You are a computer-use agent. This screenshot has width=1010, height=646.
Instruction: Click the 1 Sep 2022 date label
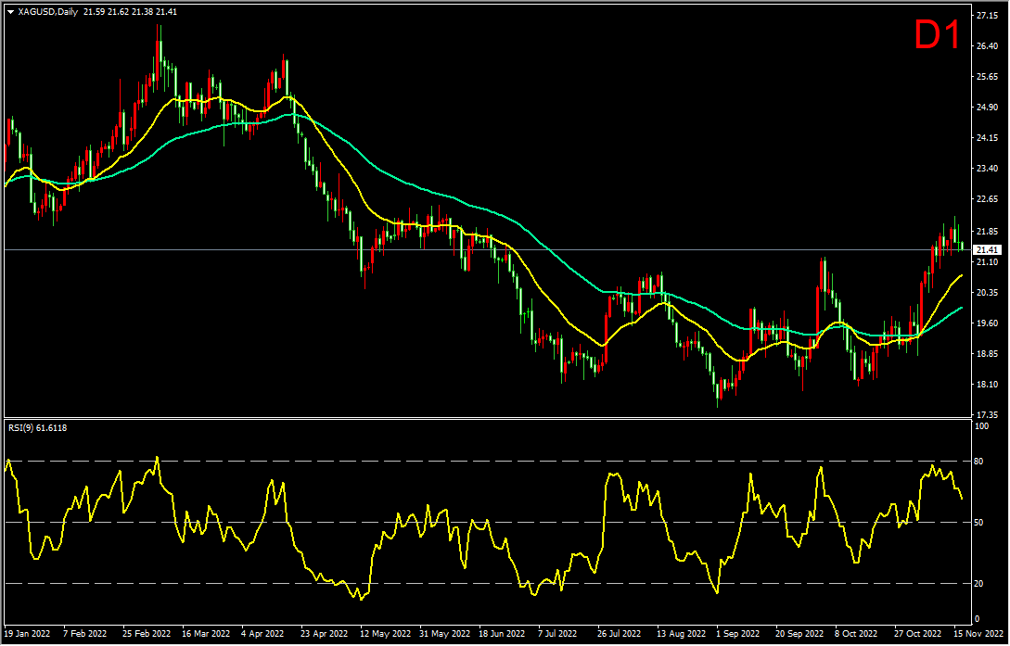(x=739, y=634)
